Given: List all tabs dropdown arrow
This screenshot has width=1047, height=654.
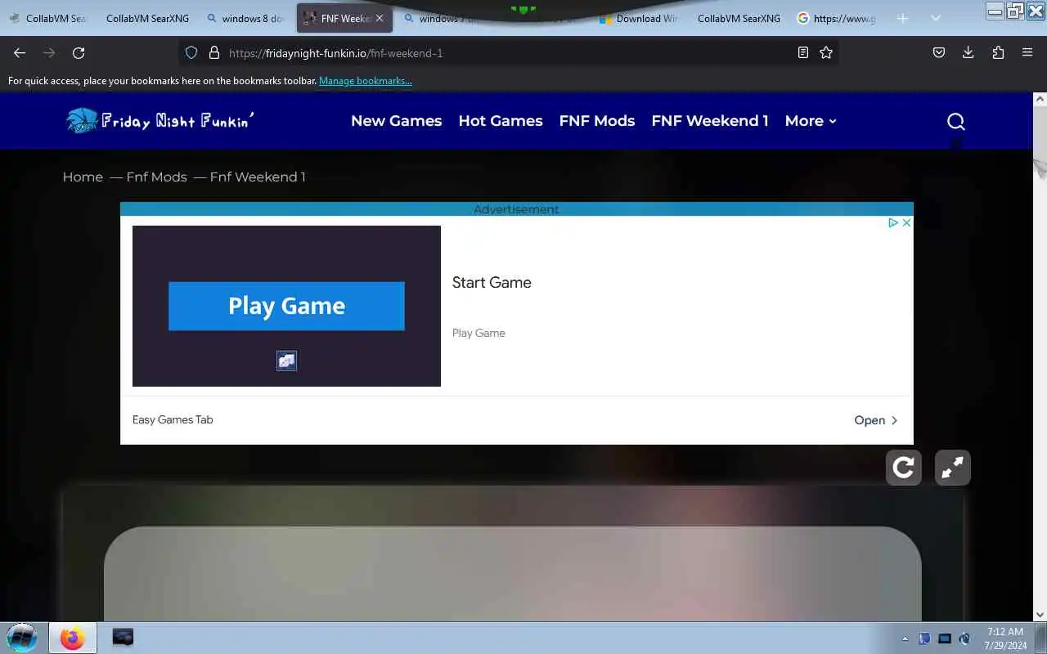Looking at the screenshot, I should [936, 18].
